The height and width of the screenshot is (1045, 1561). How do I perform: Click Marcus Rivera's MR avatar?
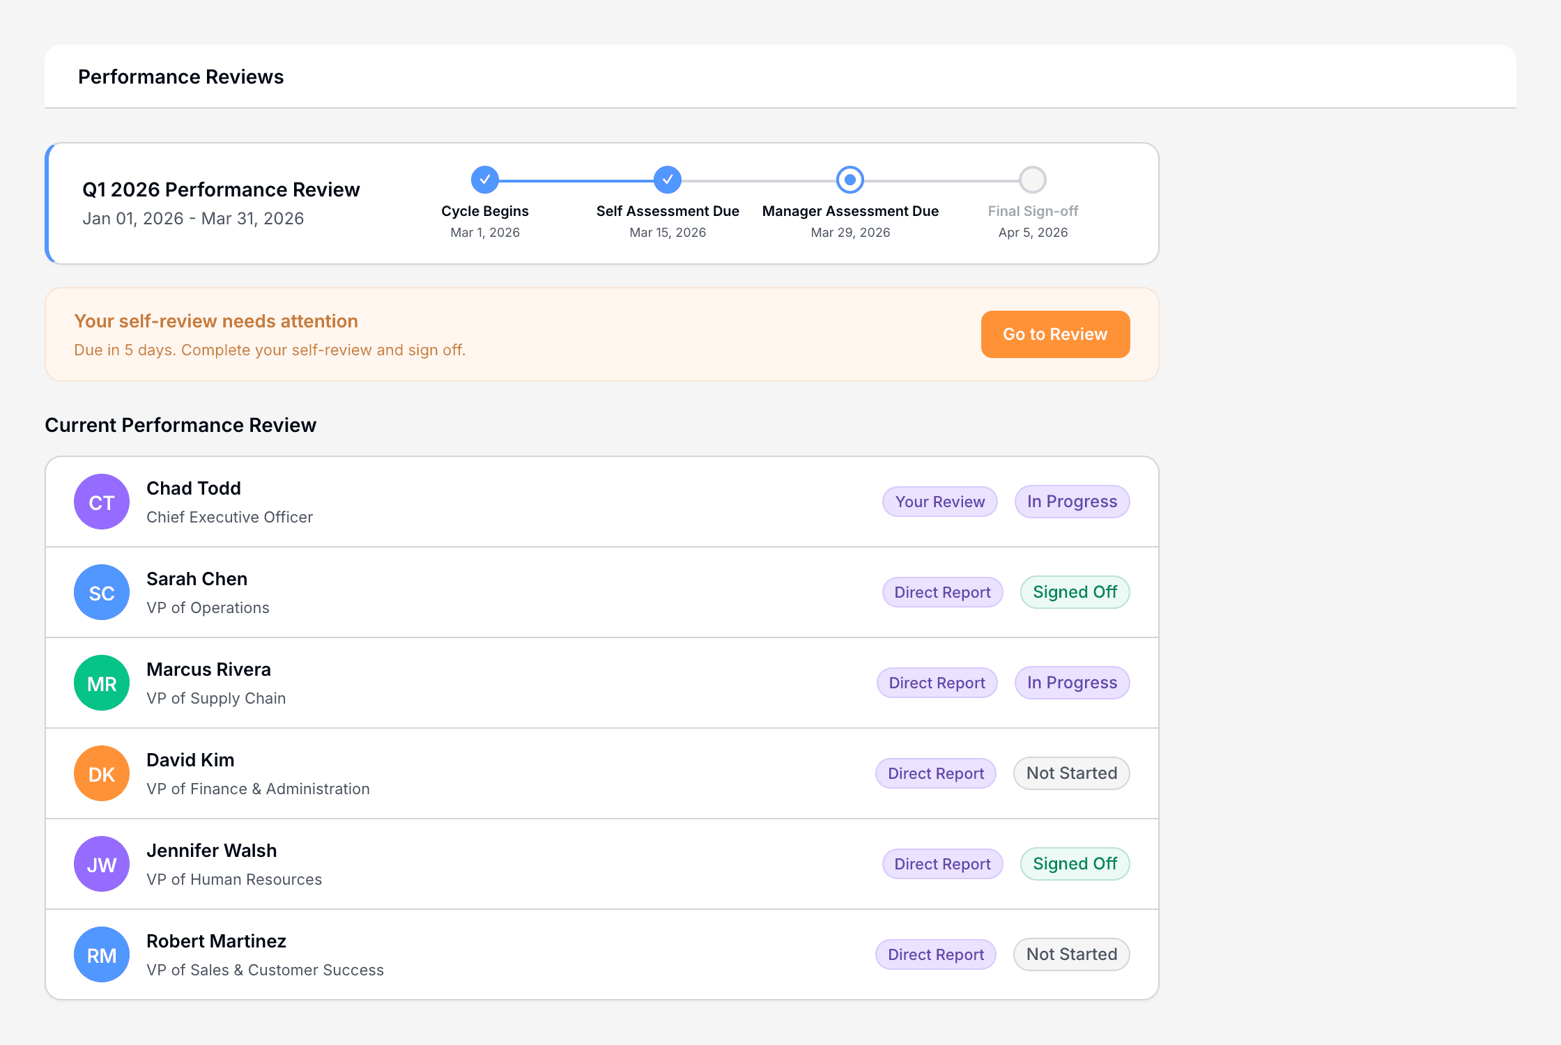(101, 683)
